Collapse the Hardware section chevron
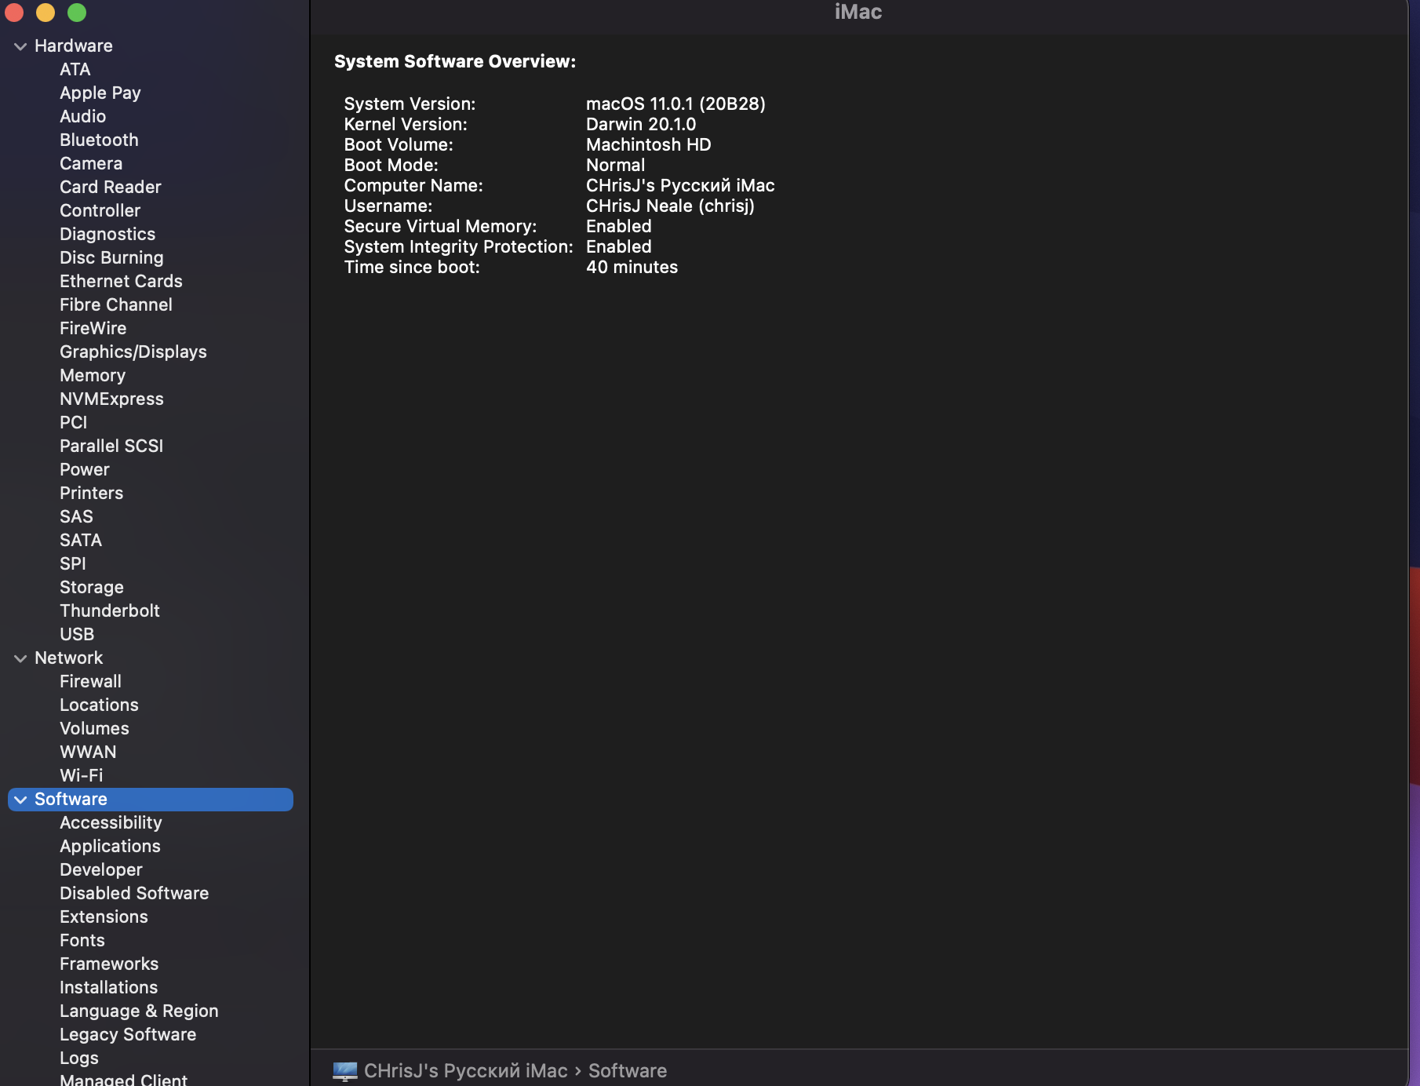Image resolution: width=1420 pixels, height=1086 pixels. (x=20, y=46)
